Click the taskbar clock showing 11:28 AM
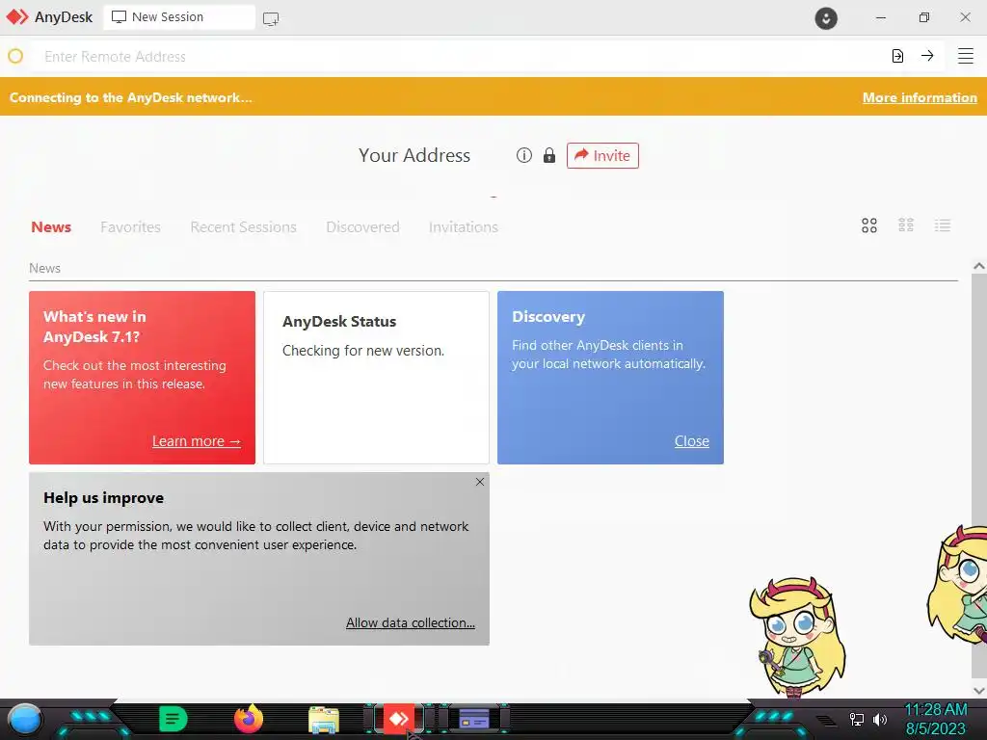 click(x=935, y=710)
